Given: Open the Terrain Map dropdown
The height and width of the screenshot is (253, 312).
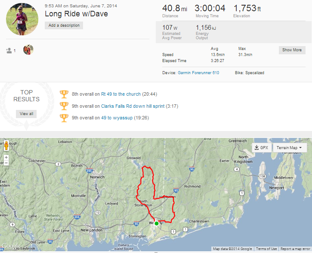Looking at the screenshot, I should pyautogui.click(x=289, y=148).
